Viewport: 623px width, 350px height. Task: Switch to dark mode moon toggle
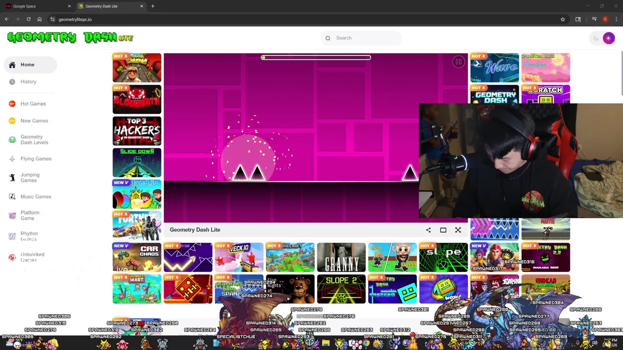tap(596, 38)
